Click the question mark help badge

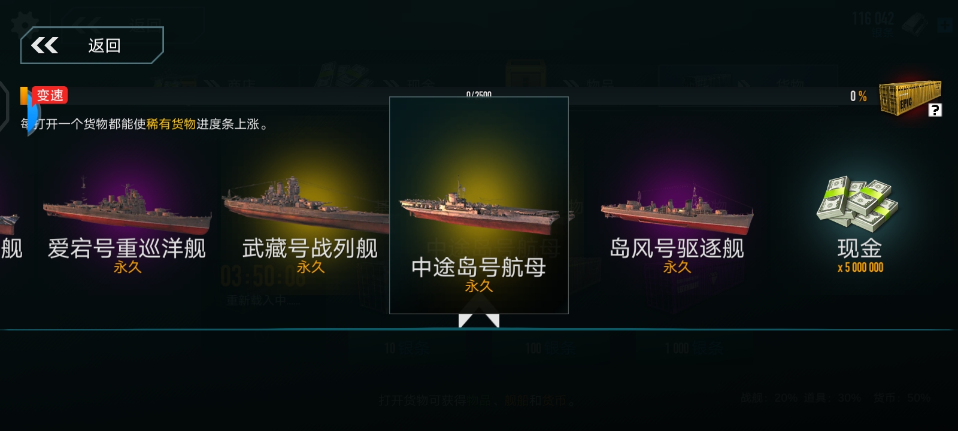coord(935,110)
